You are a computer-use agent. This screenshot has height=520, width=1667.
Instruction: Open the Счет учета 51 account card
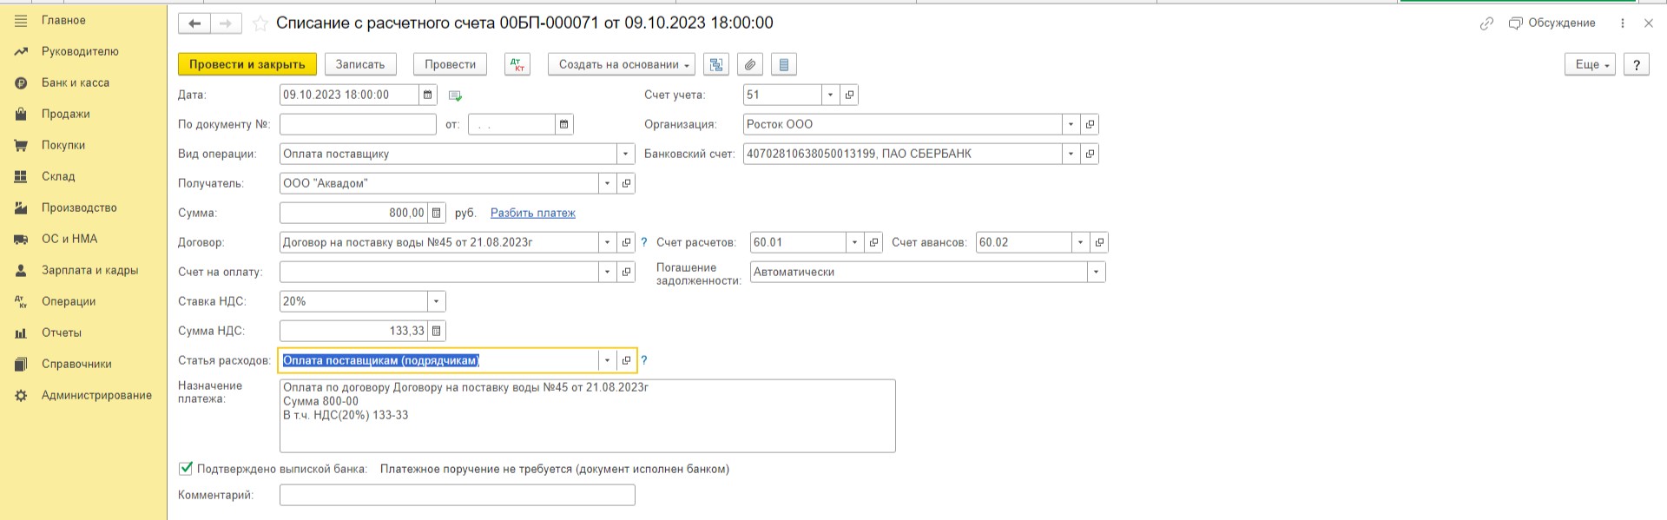click(x=849, y=95)
